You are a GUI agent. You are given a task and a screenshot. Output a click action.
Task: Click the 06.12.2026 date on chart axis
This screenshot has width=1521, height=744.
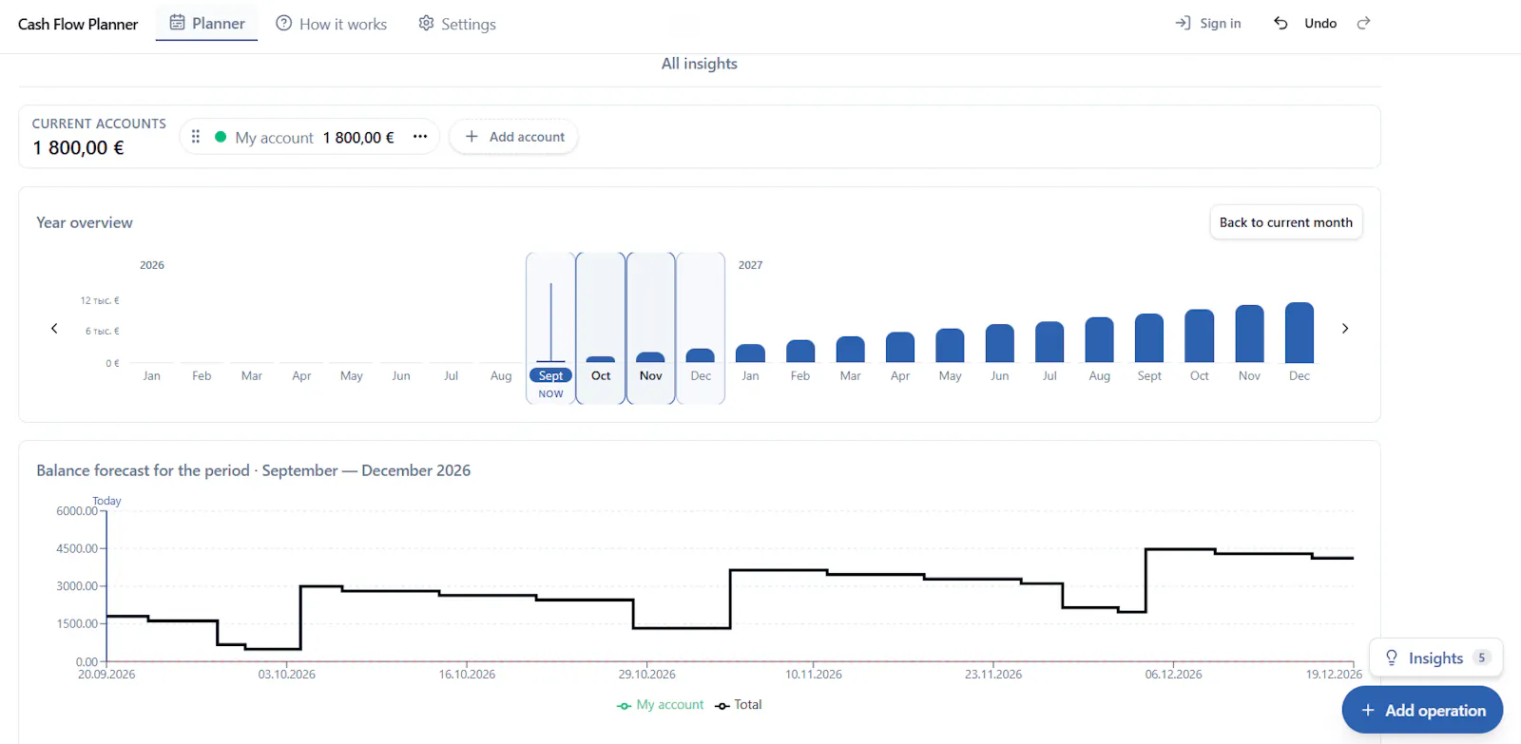point(1173,675)
